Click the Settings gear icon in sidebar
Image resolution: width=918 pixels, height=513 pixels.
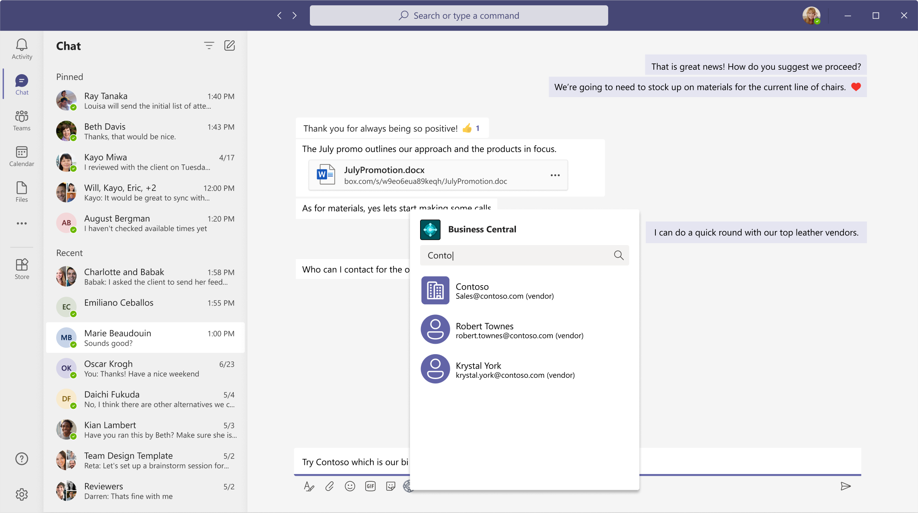click(21, 495)
